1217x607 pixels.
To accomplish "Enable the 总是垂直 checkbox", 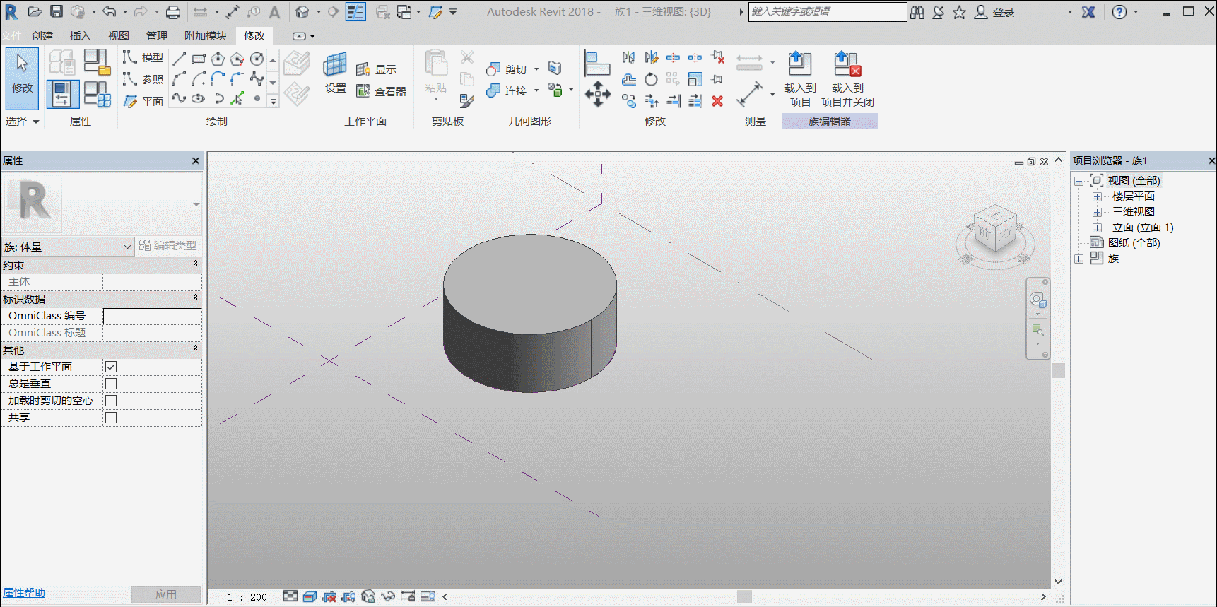I will click(111, 384).
